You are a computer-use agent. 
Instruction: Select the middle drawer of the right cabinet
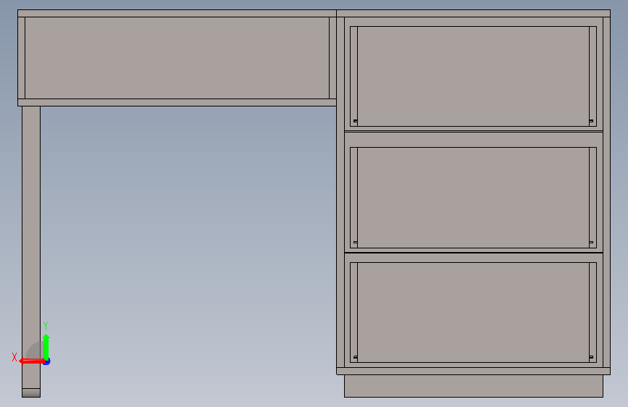474,198
